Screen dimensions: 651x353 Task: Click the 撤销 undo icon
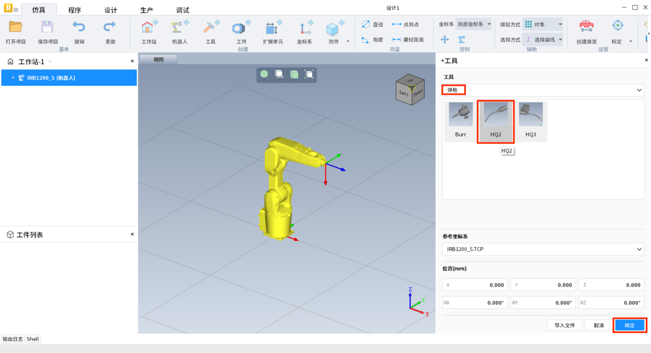pyautogui.click(x=79, y=28)
